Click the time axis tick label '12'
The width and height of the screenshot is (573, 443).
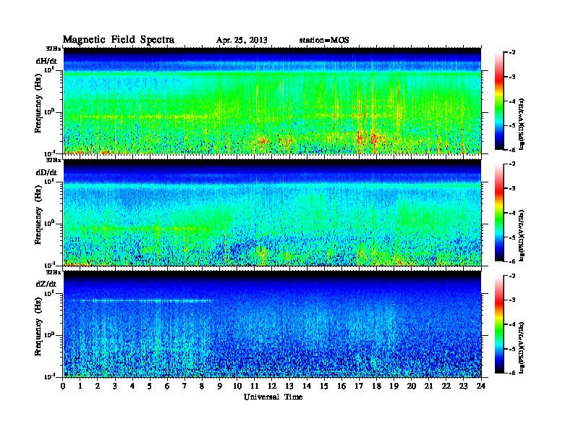click(272, 387)
